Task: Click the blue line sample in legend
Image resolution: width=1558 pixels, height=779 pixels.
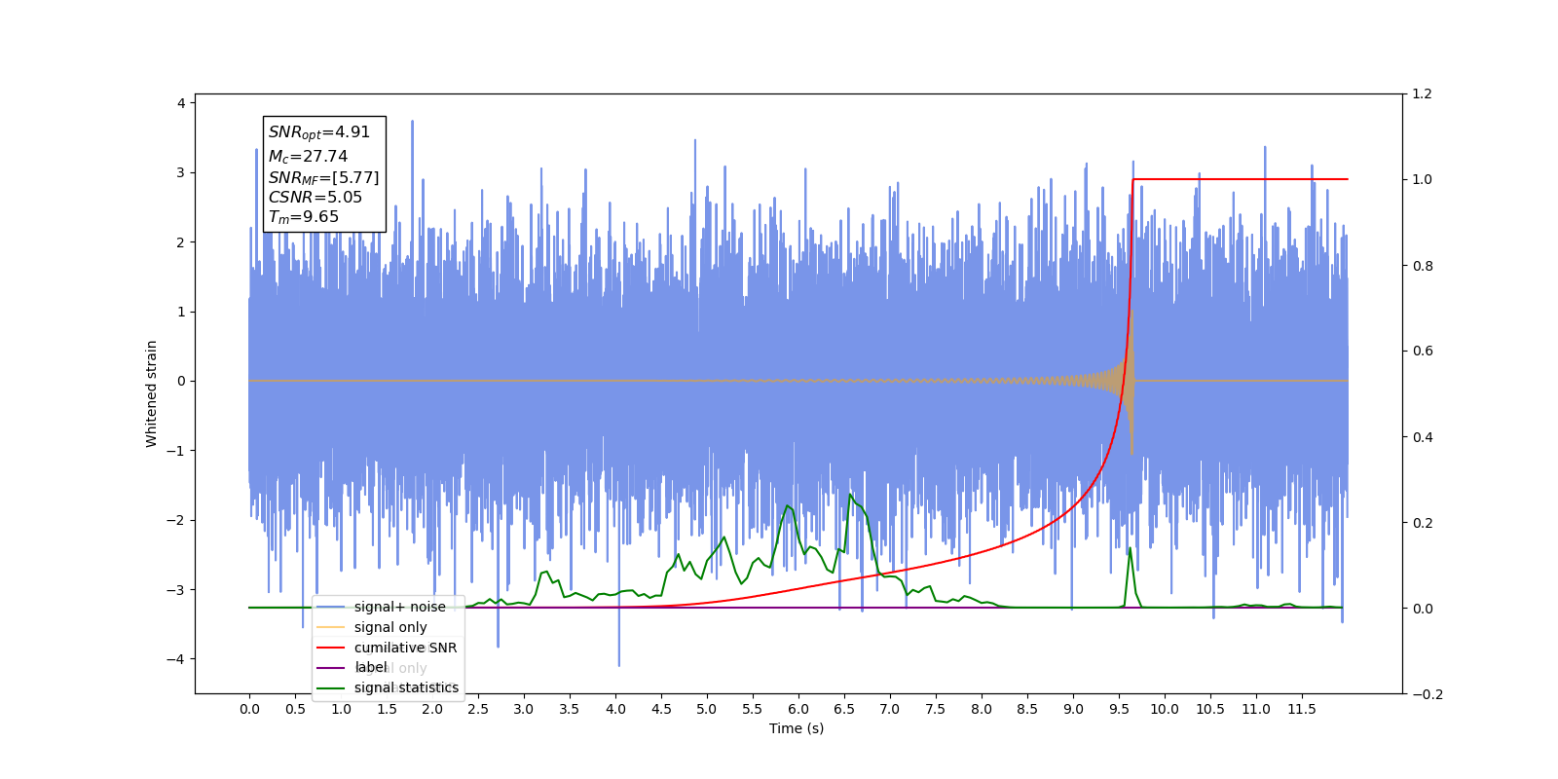Action: click(x=331, y=607)
